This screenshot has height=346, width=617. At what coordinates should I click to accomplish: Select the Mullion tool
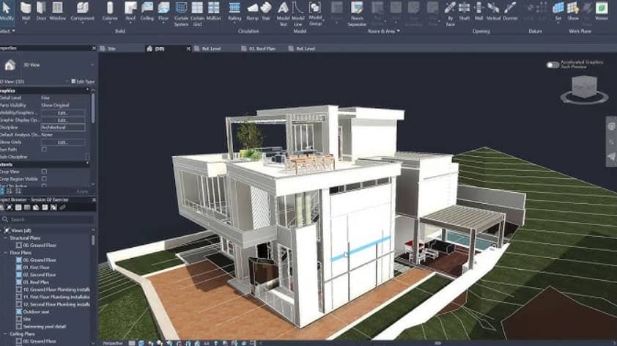(x=214, y=11)
